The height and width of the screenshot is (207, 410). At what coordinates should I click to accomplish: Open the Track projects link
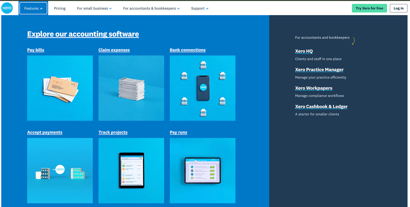[113, 132]
